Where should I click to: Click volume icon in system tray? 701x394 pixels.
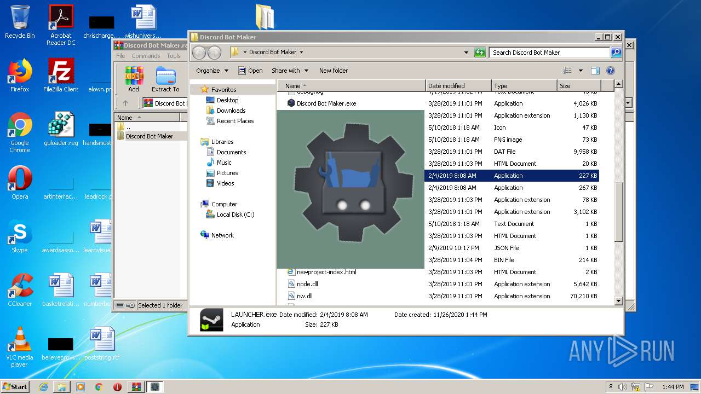623,387
